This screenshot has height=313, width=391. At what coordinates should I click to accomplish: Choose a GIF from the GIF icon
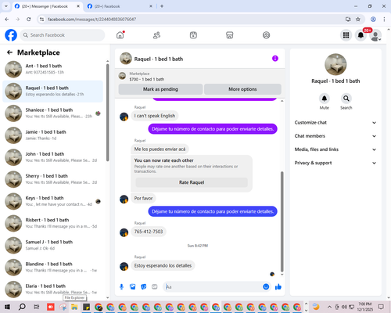coord(155,287)
